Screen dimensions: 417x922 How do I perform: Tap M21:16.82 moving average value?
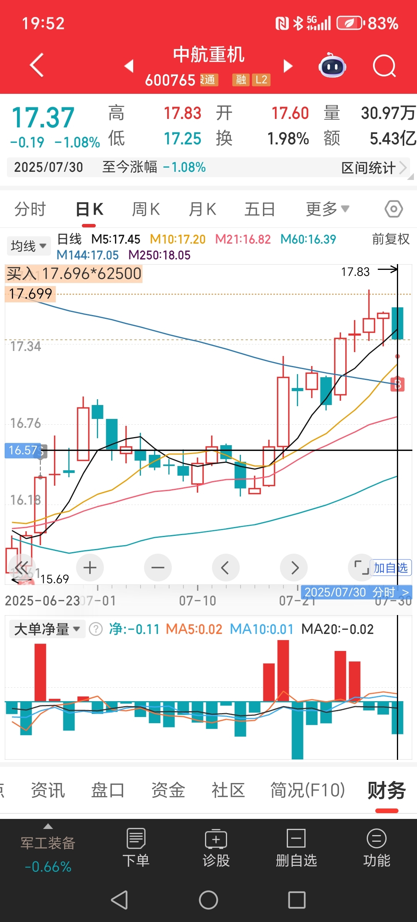[243, 239]
